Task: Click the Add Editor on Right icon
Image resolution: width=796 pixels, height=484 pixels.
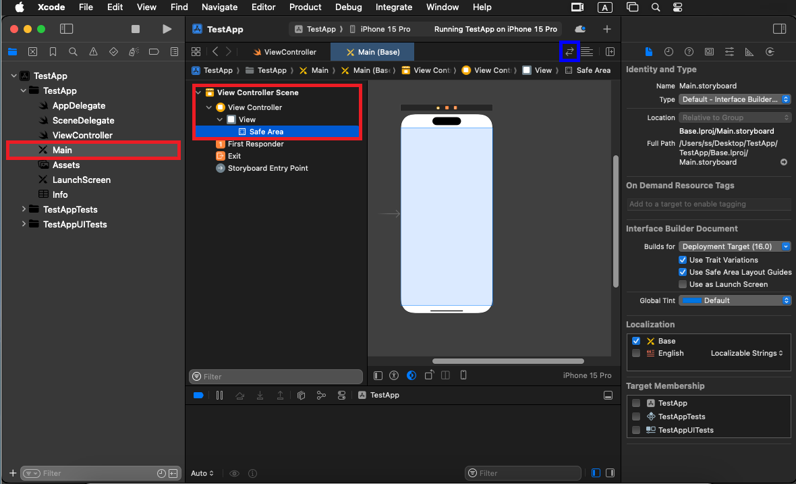Action: (x=610, y=52)
